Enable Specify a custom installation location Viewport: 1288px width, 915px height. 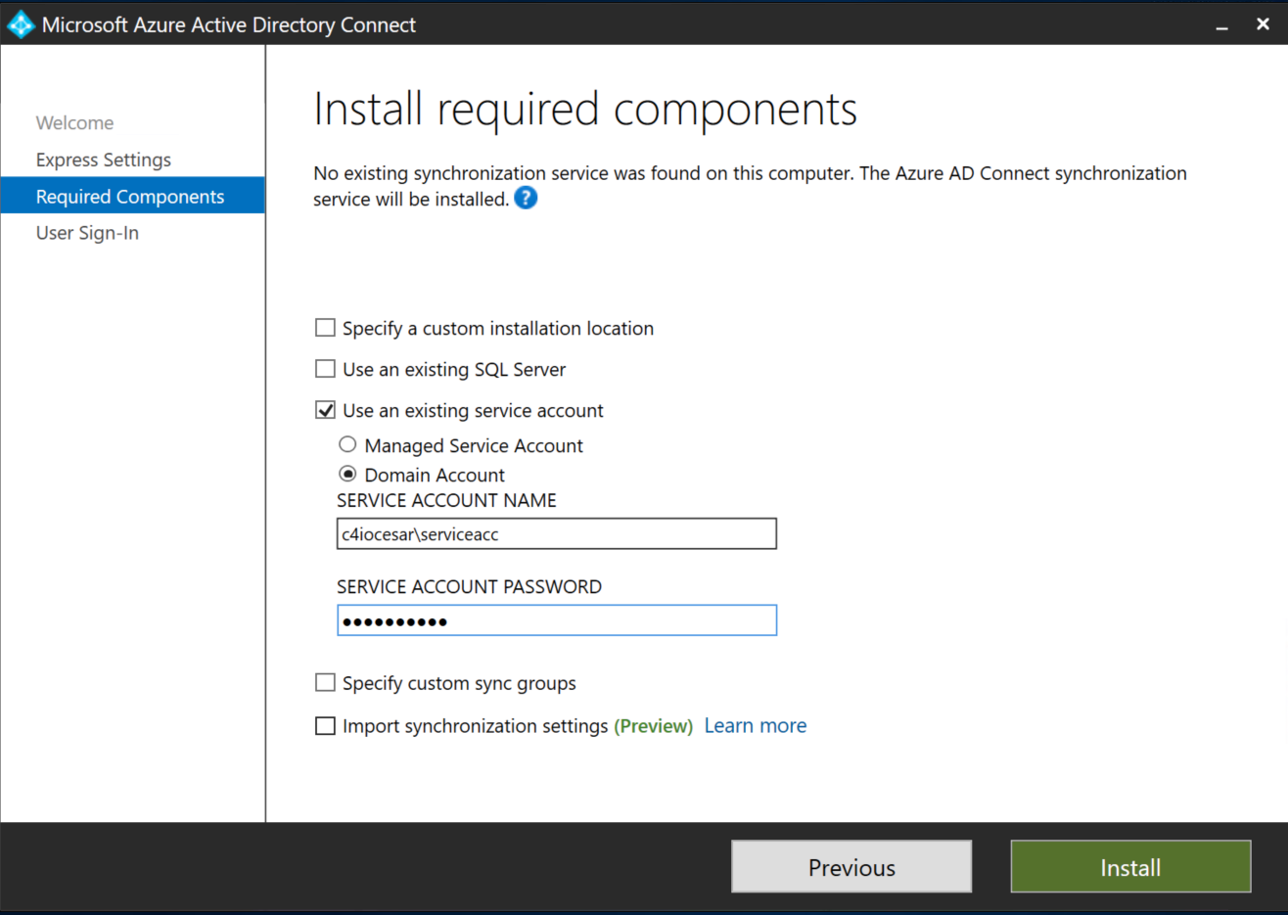(325, 328)
